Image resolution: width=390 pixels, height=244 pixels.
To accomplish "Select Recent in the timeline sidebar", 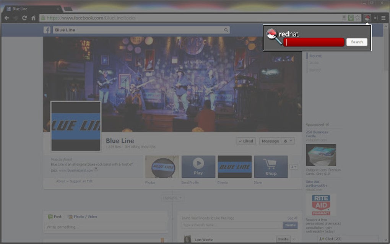I will [x=315, y=56].
